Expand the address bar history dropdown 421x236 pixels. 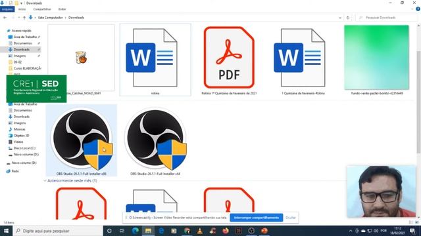click(x=340, y=18)
